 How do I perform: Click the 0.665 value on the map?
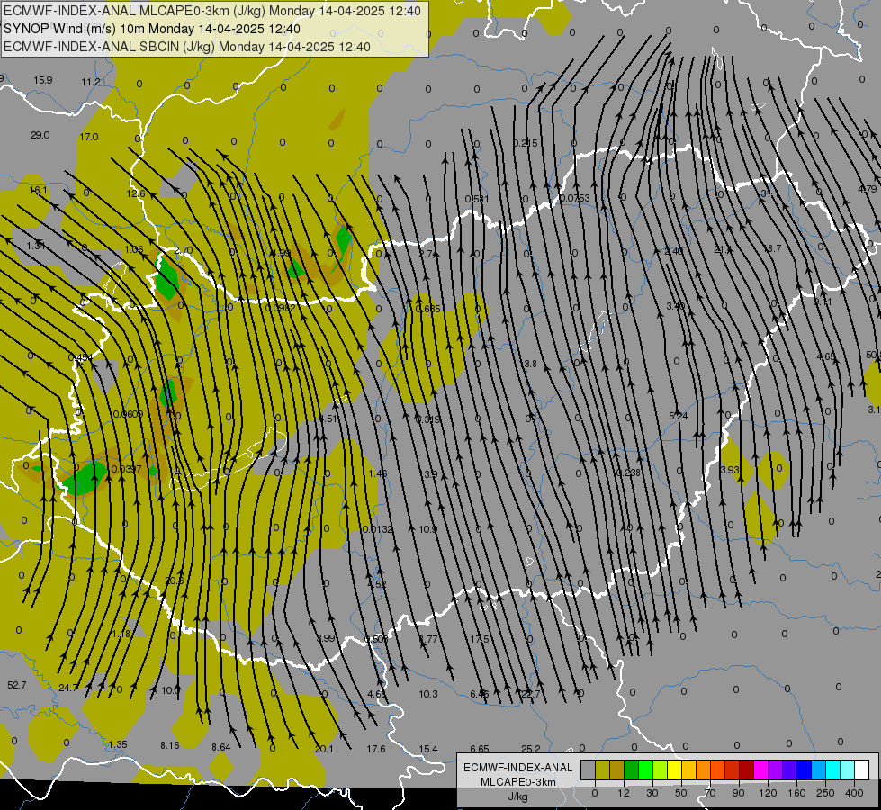tap(428, 310)
